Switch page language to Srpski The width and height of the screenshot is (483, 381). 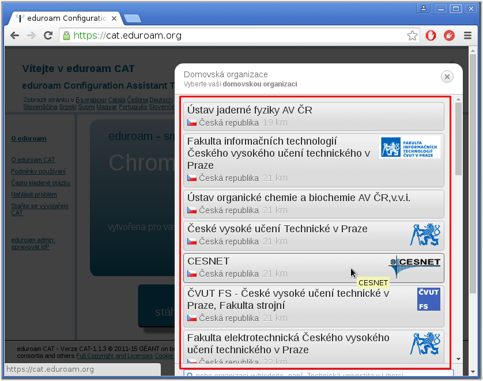click(68, 107)
